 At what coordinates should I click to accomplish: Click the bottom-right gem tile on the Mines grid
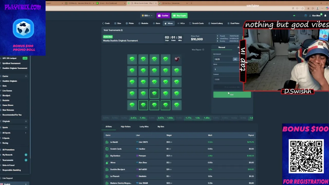point(177,105)
